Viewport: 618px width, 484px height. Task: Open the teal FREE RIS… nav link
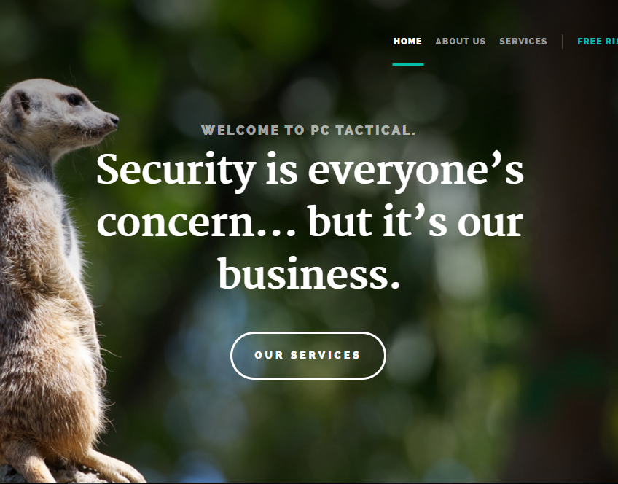click(598, 42)
